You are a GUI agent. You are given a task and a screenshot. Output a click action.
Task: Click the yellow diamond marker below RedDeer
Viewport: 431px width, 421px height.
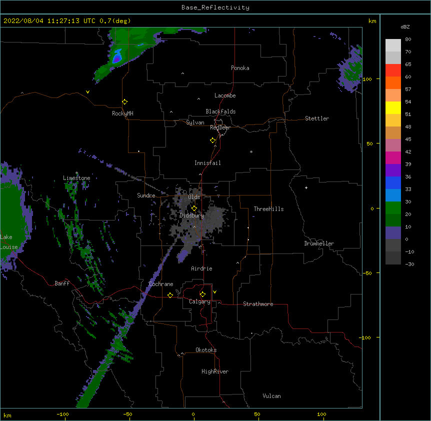pyautogui.click(x=213, y=140)
